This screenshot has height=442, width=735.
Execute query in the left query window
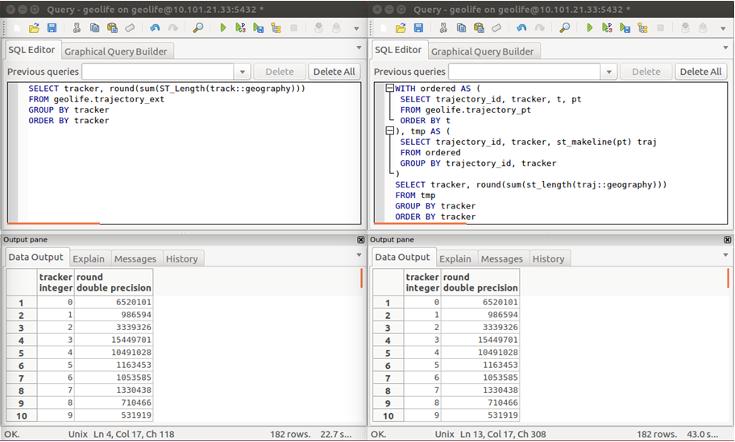tap(223, 28)
